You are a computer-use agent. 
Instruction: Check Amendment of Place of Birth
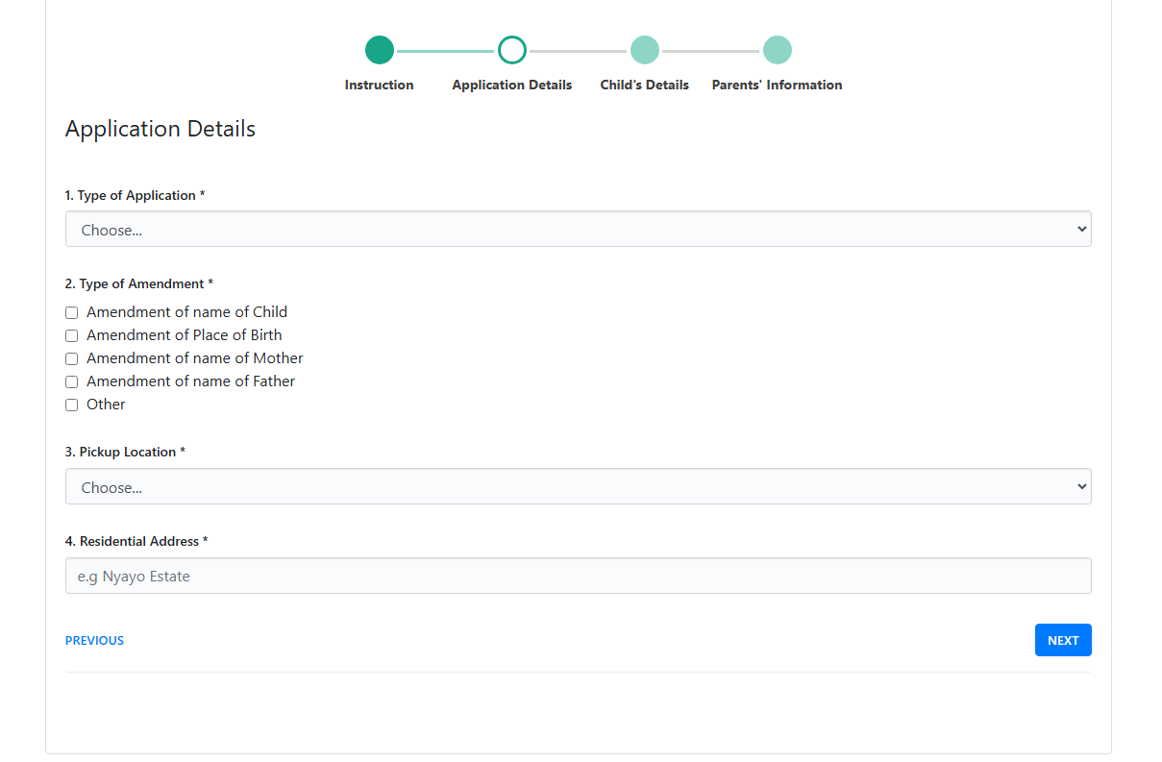tap(71, 335)
